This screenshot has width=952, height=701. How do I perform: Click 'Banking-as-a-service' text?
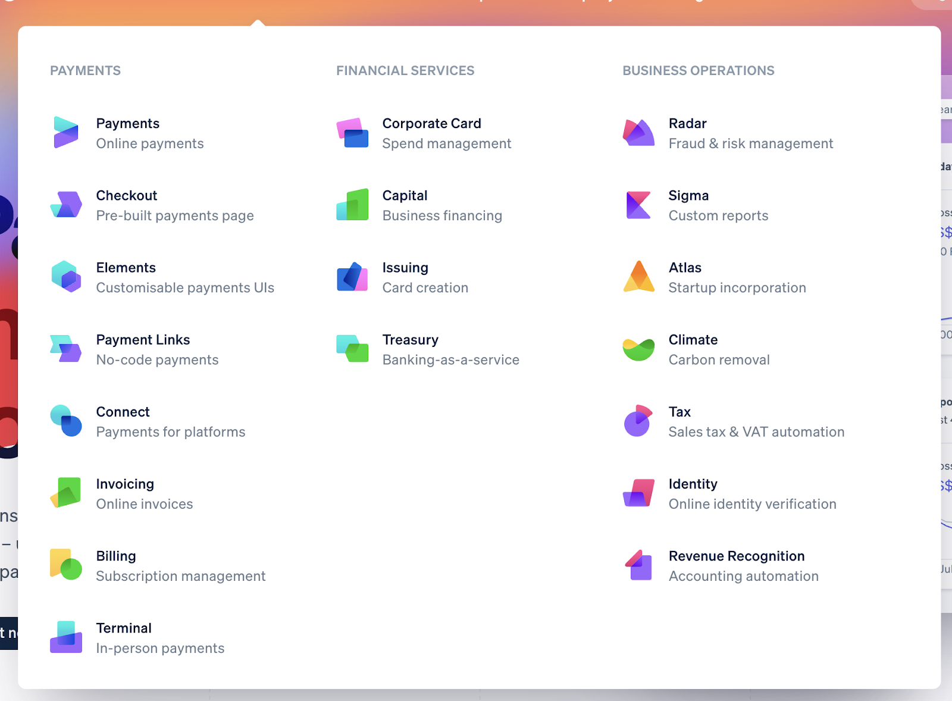pos(451,359)
